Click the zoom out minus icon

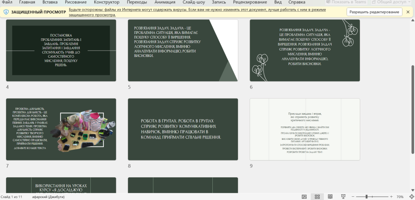(353, 197)
